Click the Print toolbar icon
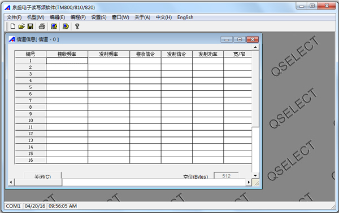The width and height of the screenshot is (339, 213). tap(42, 26)
